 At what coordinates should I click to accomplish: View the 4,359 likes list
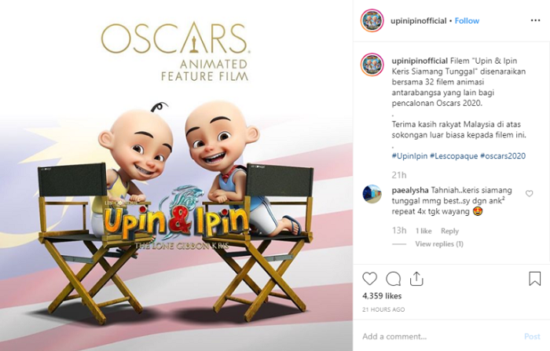click(x=382, y=296)
